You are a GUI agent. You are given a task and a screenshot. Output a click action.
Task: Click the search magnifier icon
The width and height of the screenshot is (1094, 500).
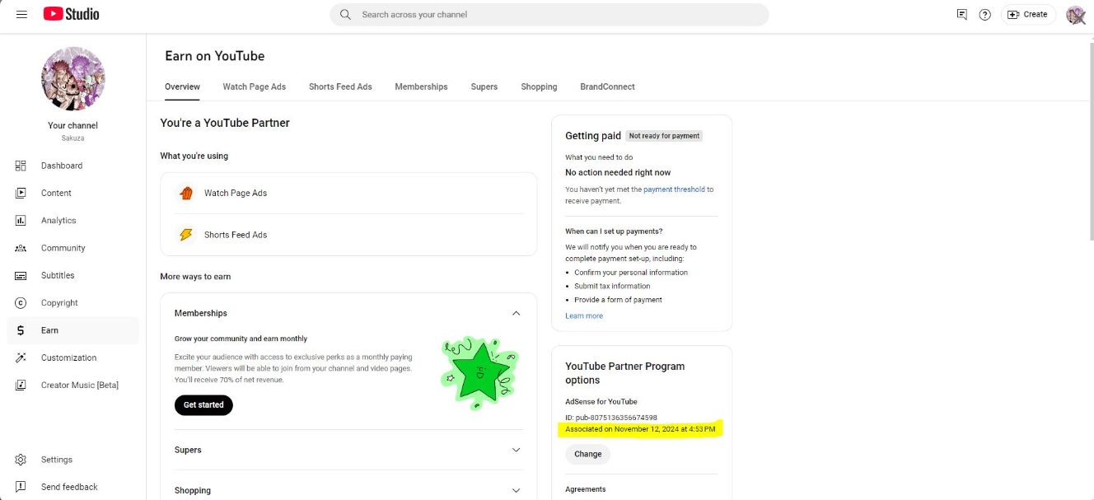point(345,14)
